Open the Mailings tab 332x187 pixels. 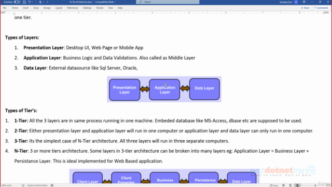coord(87,8)
